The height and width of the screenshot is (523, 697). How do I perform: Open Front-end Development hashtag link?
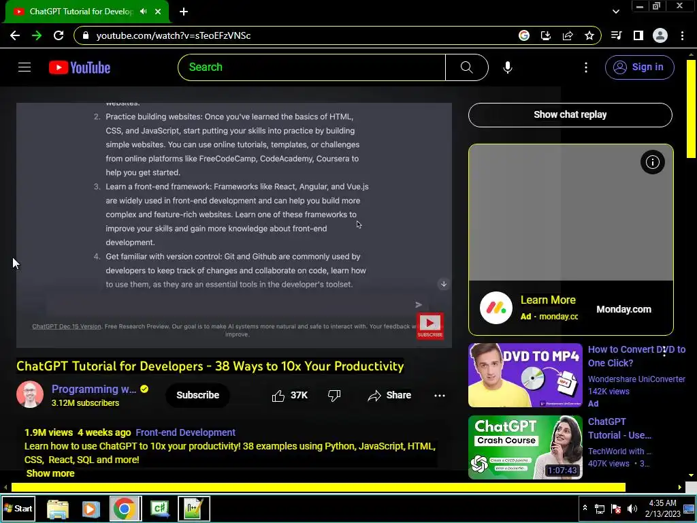pos(185,432)
